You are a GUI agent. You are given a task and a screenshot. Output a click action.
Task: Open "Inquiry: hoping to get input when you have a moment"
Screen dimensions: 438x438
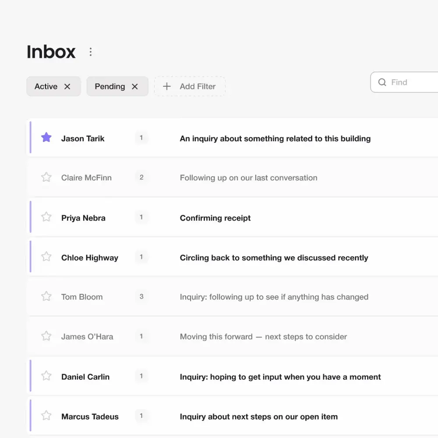(280, 377)
